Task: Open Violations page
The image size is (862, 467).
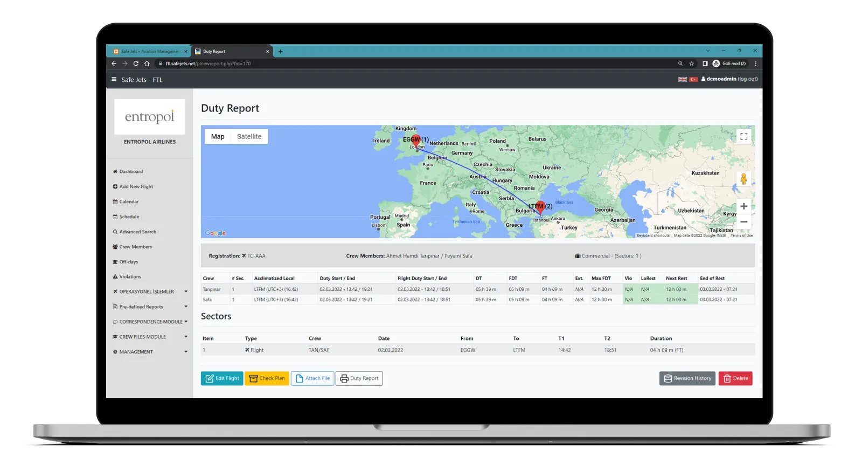Action: [127, 276]
